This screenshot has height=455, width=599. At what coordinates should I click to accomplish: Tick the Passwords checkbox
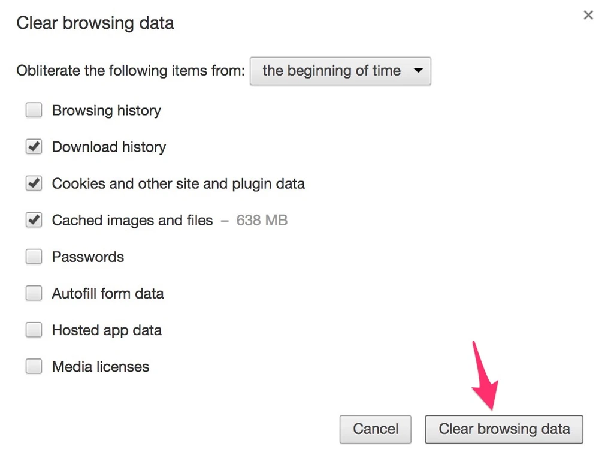(x=34, y=257)
